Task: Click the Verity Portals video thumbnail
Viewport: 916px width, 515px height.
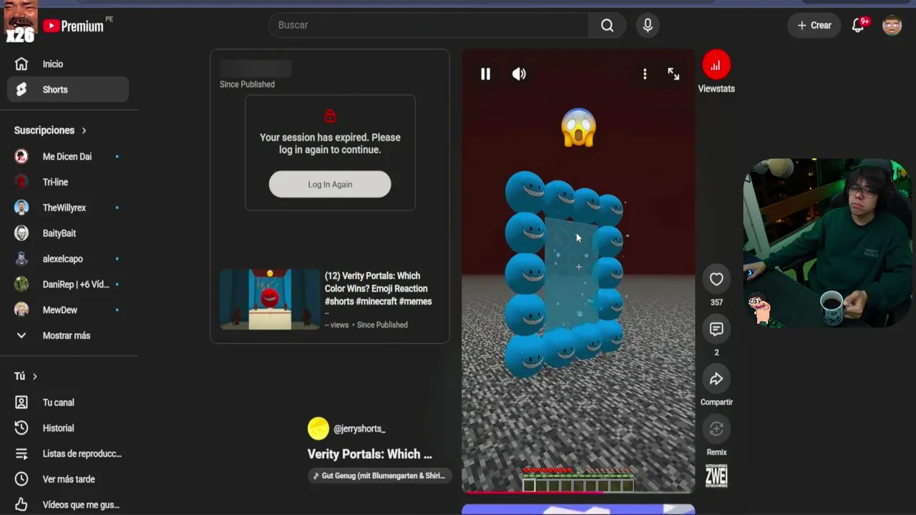Action: (x=270, y=299)
